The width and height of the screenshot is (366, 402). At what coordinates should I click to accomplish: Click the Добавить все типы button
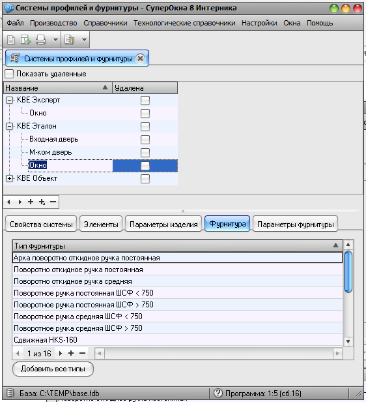(53, 369)
